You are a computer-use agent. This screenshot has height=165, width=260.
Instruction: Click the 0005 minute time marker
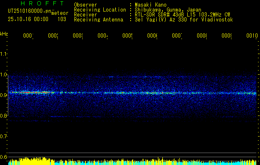(x=127, y=36)
